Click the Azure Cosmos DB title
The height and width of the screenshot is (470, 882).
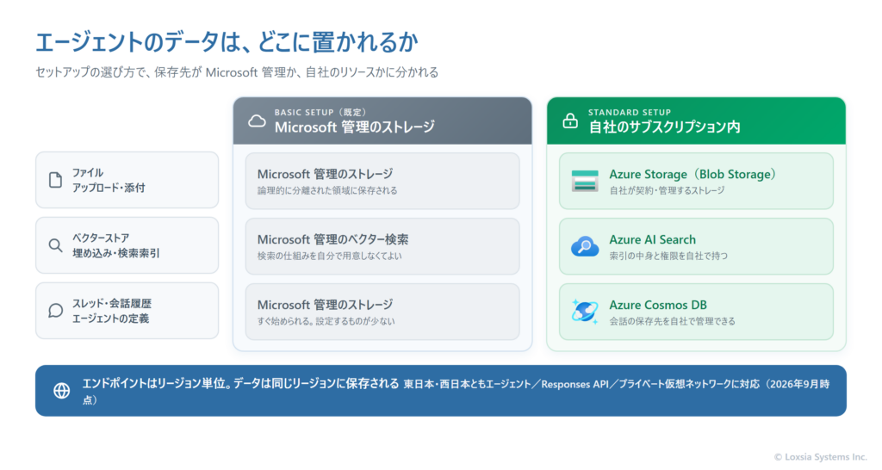[658, 305]
